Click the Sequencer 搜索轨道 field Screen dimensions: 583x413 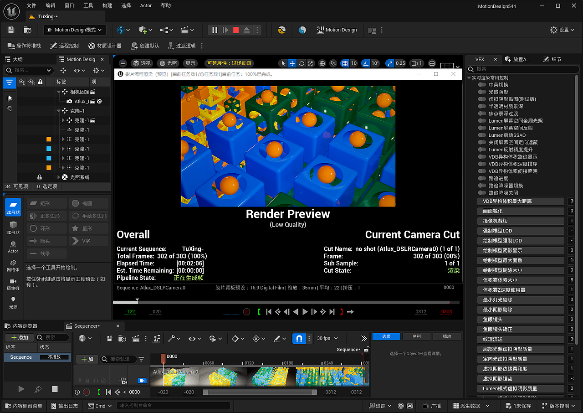118,359
